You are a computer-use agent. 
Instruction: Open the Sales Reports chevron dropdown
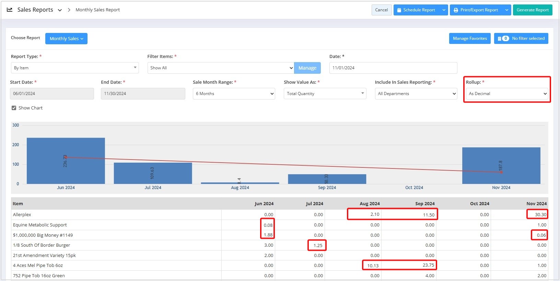[x=60, y=10]
